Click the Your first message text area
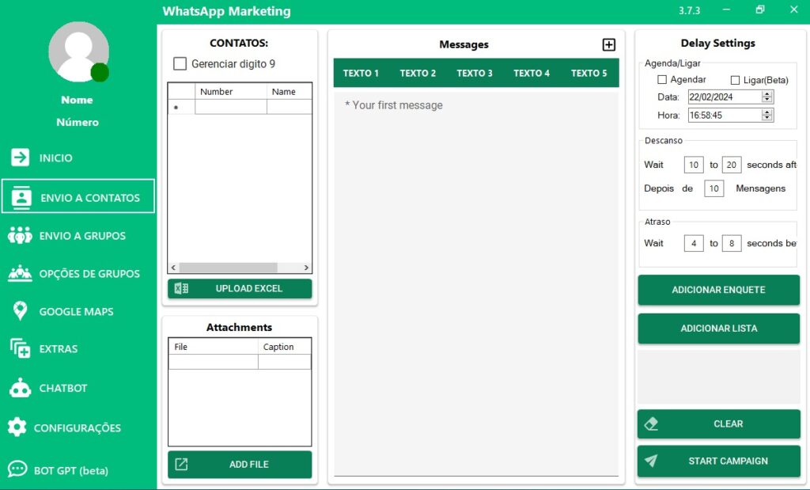The image size is (810, 490). click(475, 283)
